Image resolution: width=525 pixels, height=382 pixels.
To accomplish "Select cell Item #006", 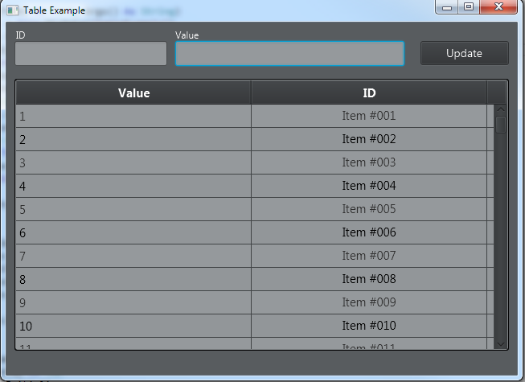I will tap(369, 232).
